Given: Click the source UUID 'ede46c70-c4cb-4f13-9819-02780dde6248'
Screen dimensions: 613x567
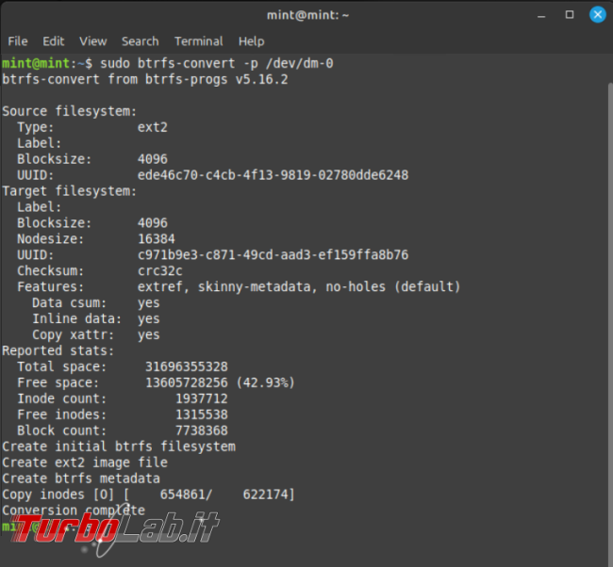Looking at the screenshot, I should (x=273, y=175).
